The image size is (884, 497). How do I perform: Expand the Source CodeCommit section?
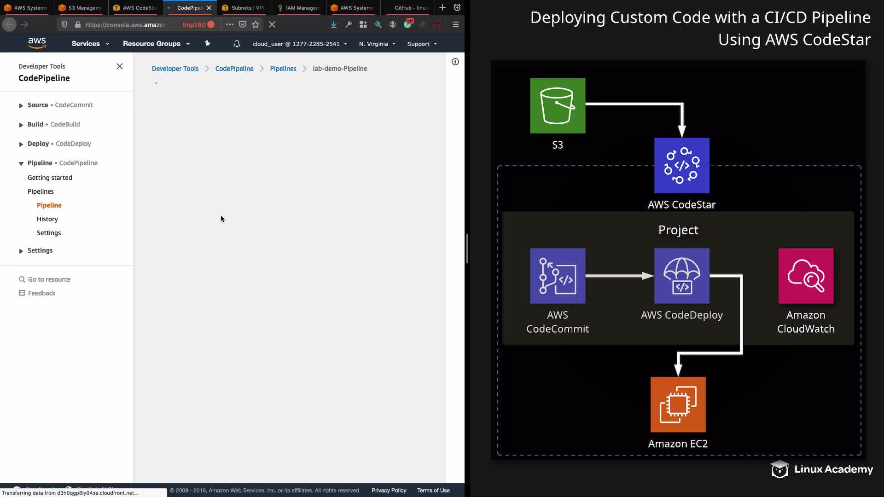[x=21, y=105]
